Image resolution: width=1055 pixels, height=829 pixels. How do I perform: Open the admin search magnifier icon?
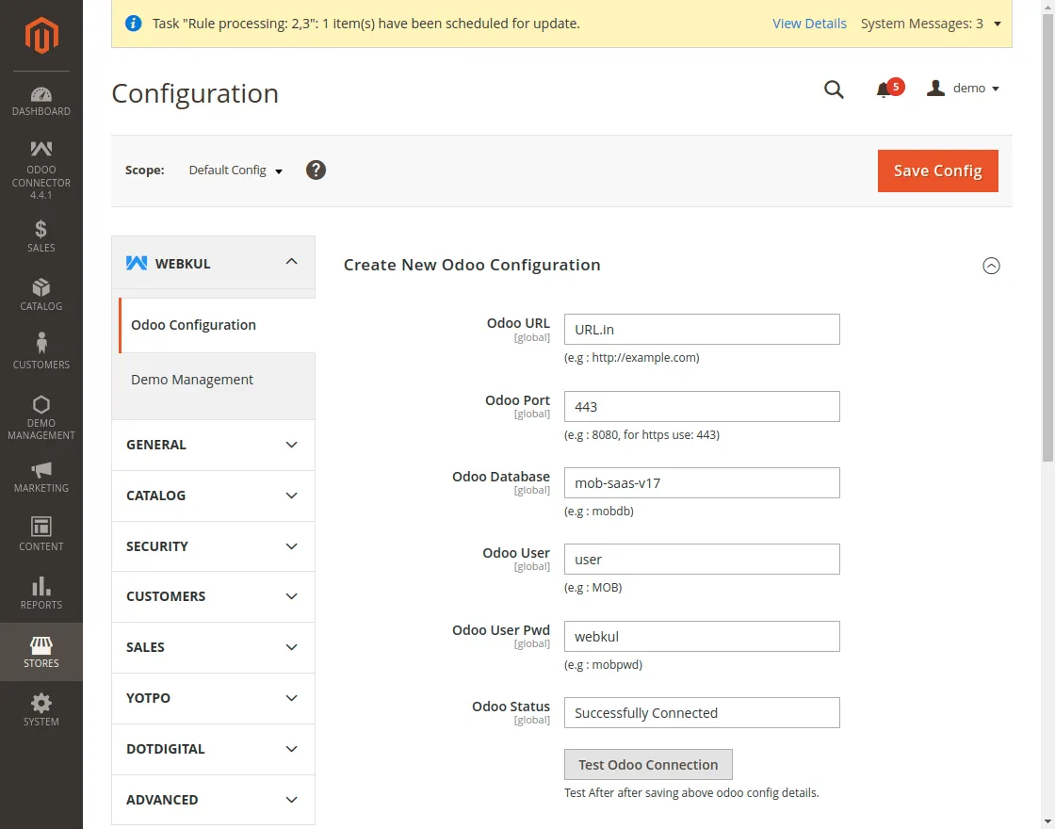pyautogui.click(x=834, y=89)
